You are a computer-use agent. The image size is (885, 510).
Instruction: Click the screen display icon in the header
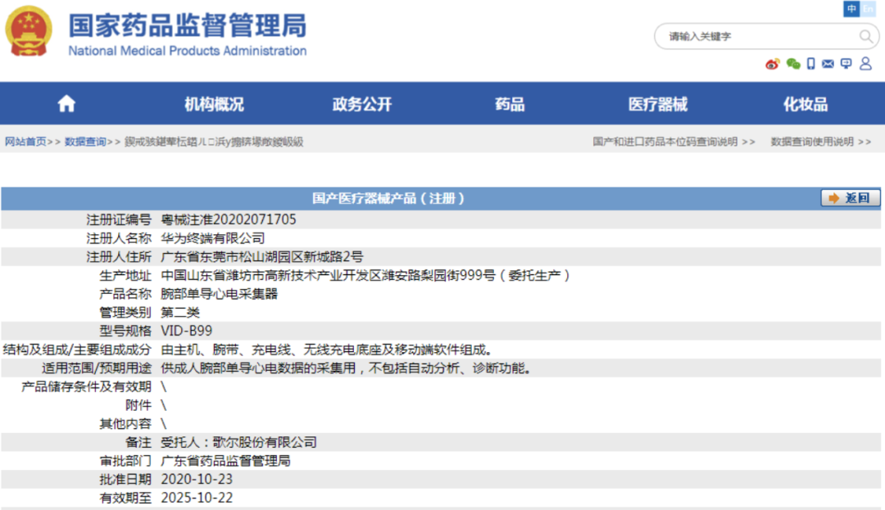846,64
